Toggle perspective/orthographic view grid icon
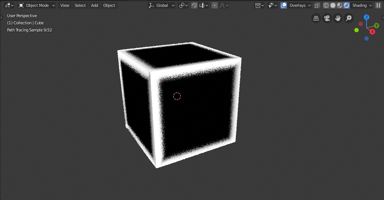 [x=316, y=18]
